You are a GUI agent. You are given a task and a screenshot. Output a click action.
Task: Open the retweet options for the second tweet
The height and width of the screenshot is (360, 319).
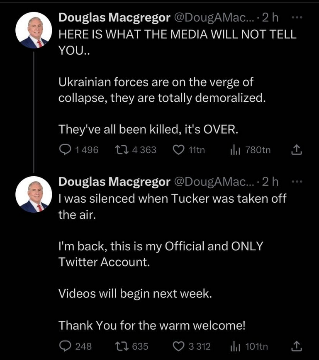pyautogui.click(x=122, y=346)
